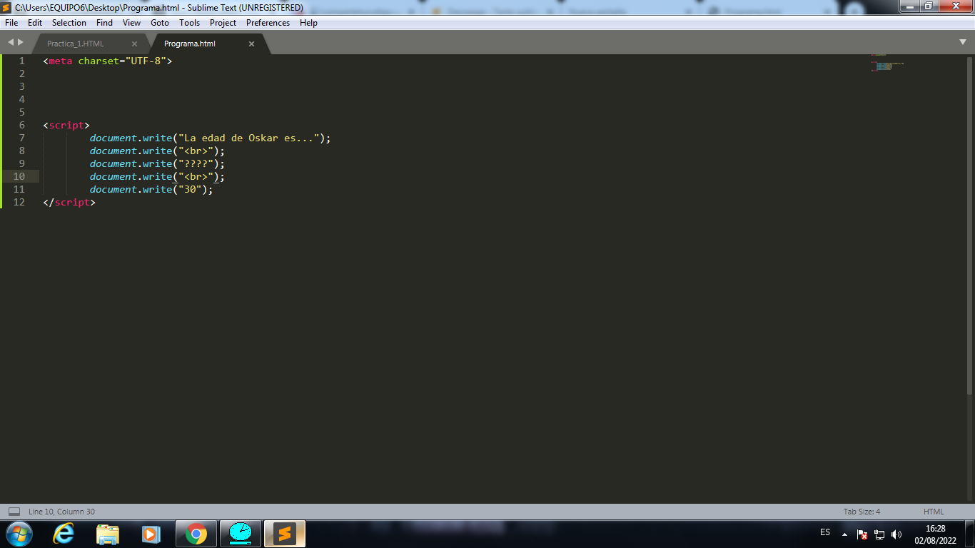975x548 pixels.
Task: Go to previous tab arrow
Action: tap(11, 43)
